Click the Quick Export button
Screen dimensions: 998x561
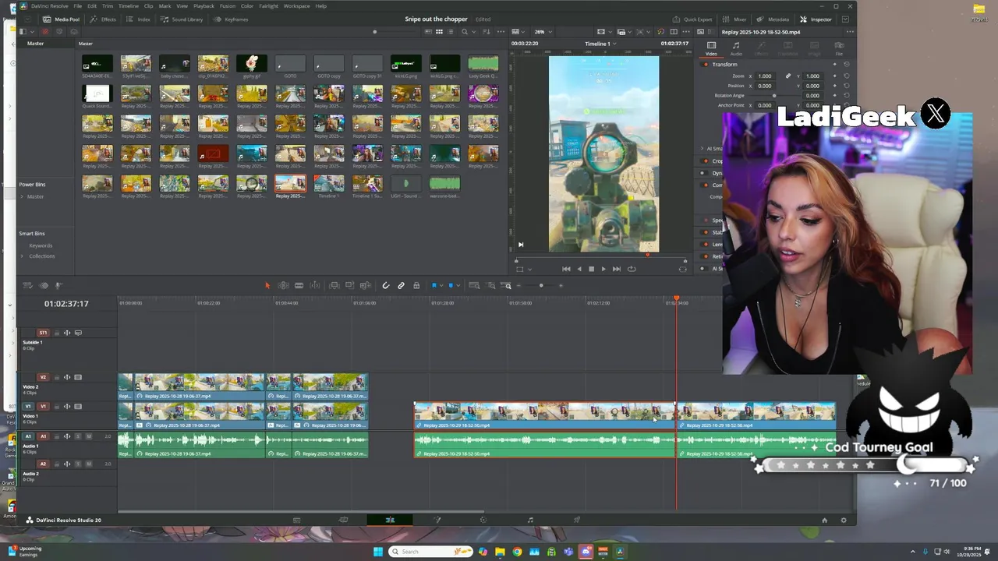click(692, 19)
